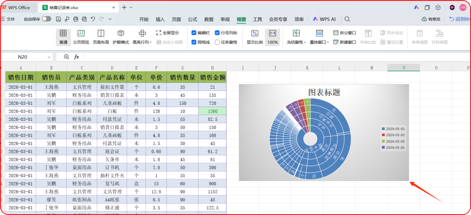The width and height of the screenshot is (471, 215).
Task: Select column header N
Action: coord(404,68)
